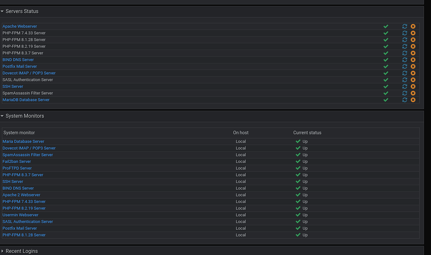Open the Apache Webserver link in Servers Status
The height and width of the screenshot is (255, 431).
[x=20, y=26]
